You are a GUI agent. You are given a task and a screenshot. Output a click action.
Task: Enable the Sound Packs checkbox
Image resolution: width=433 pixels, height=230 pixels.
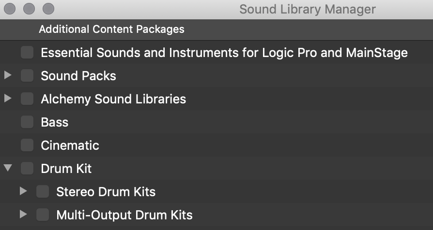(27, 76)
